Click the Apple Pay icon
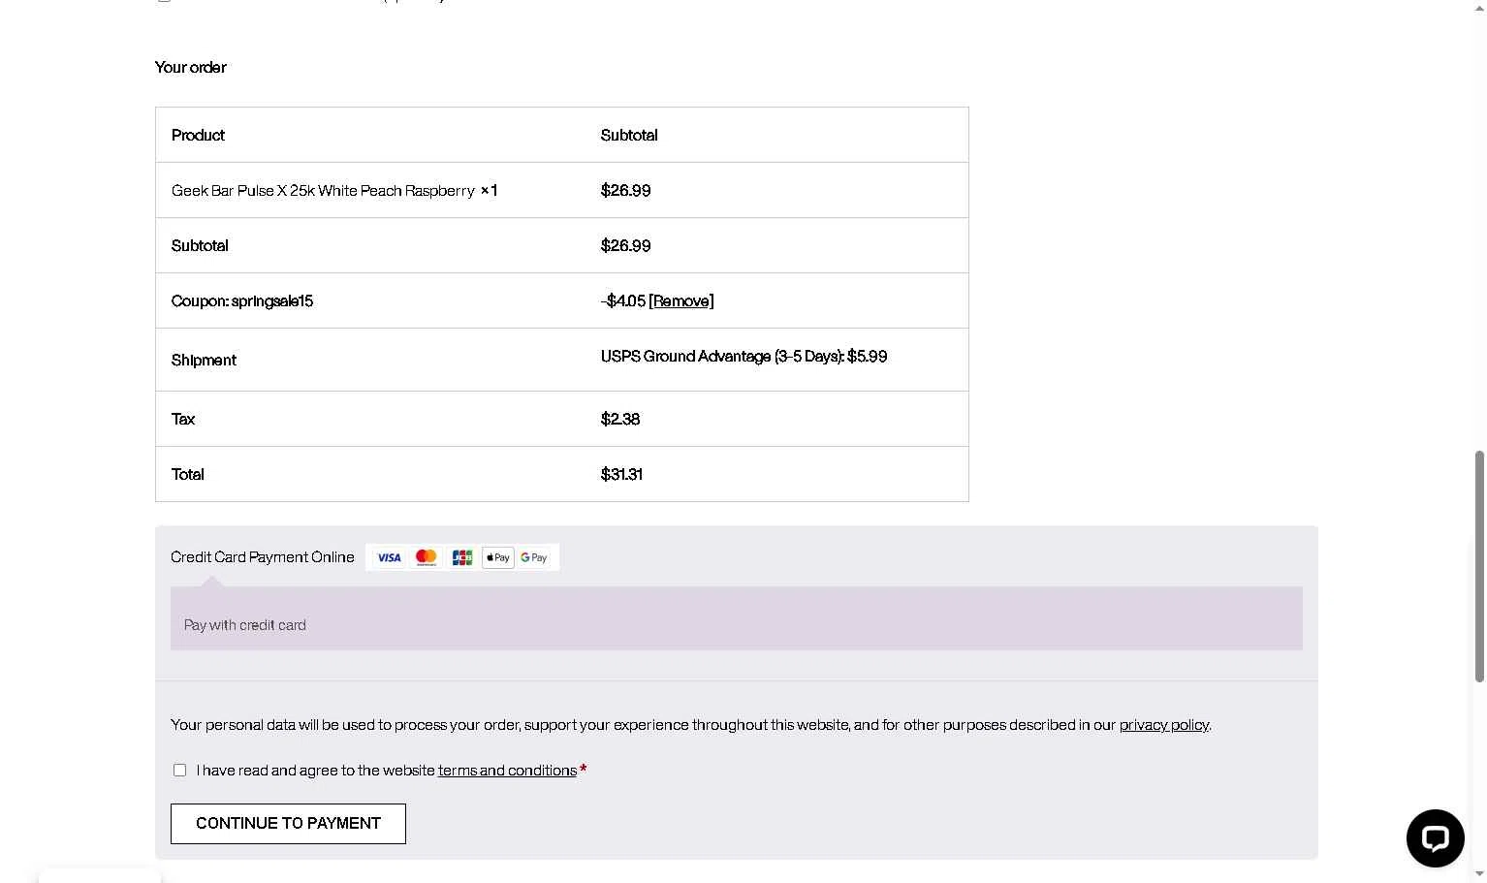This screenshot has height=883, width=1487. 498,557
